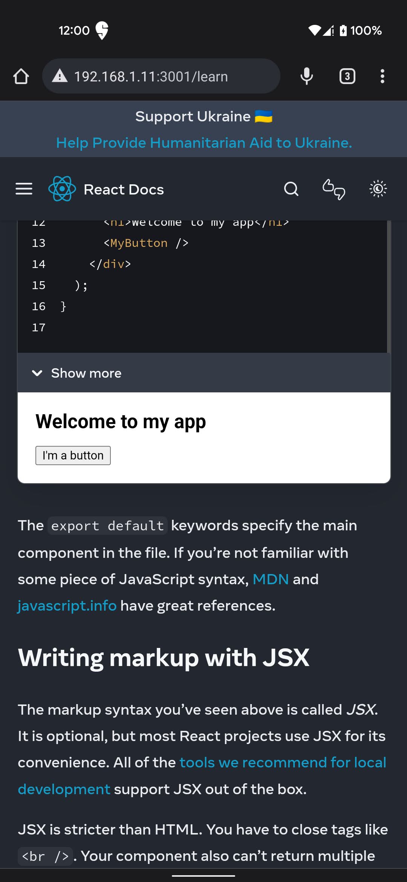Tap the closing </div> on line 14

[110, 264]
